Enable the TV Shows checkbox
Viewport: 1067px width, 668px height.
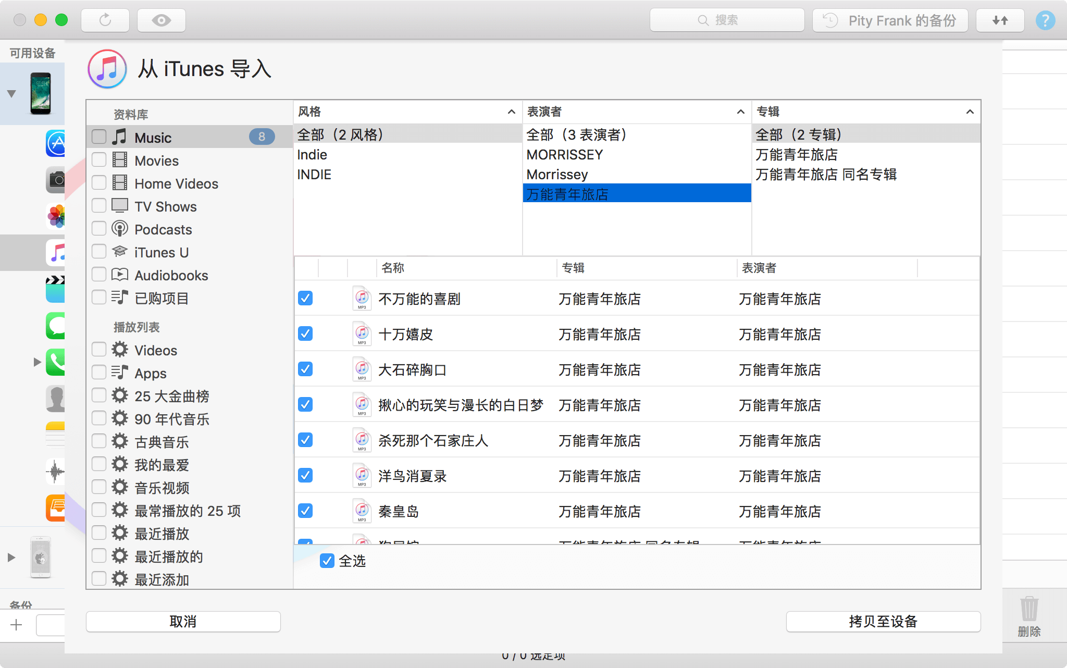click(99, 206)
